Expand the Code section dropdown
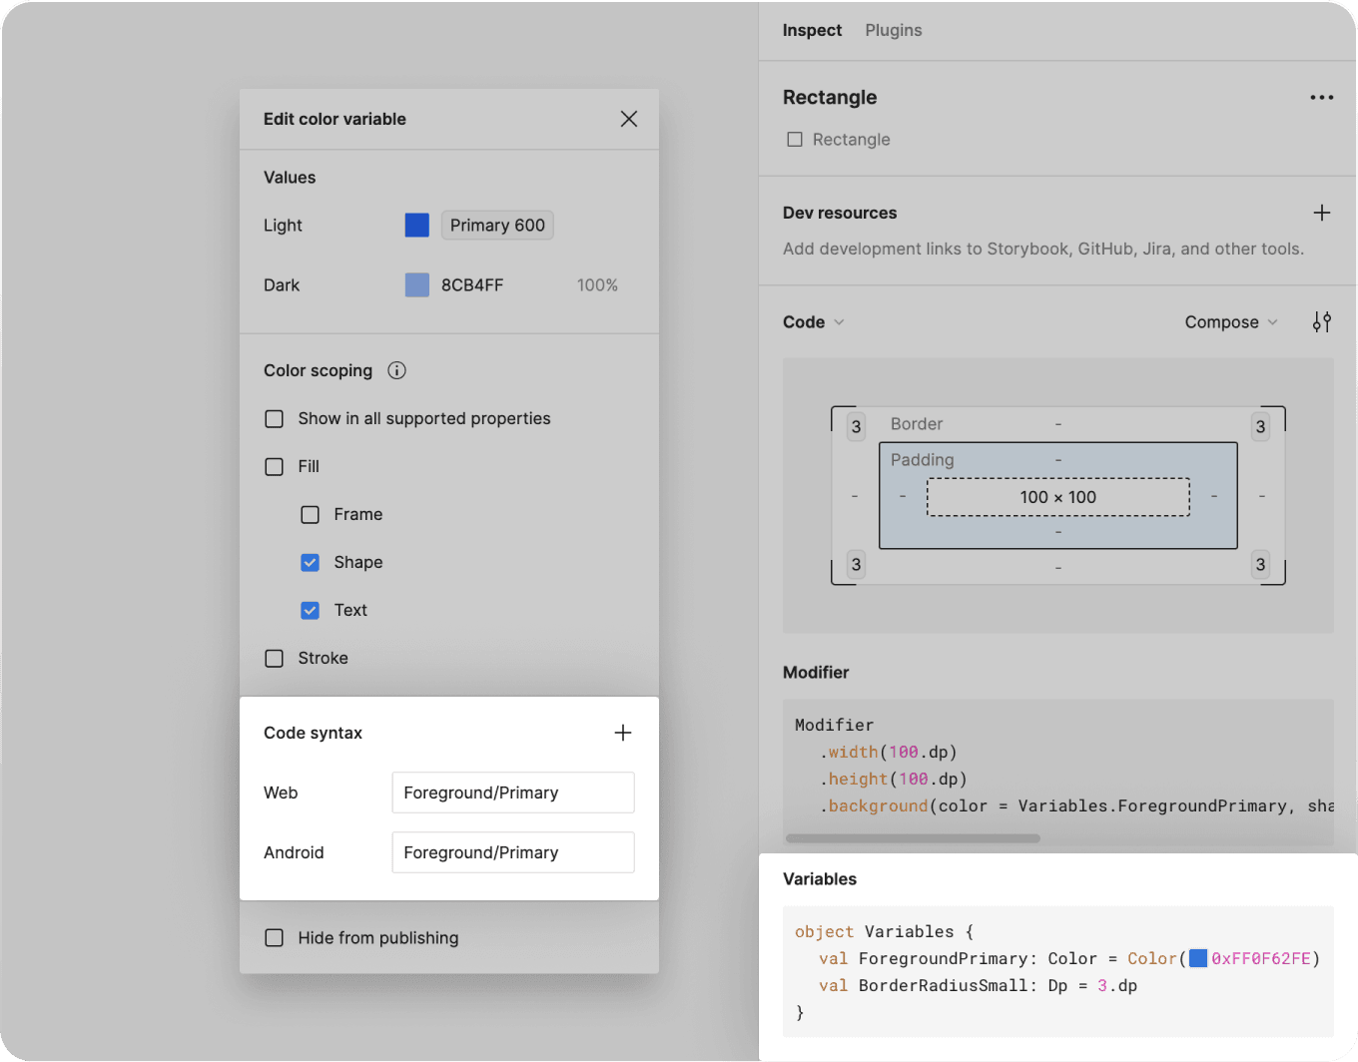Image resolution: width=1358 pixels, height=1062 pixels. coord(814,322)
